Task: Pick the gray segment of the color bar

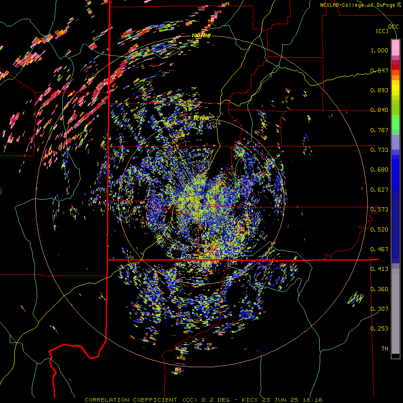Action: pyautogui.click(x=395, y=311)
